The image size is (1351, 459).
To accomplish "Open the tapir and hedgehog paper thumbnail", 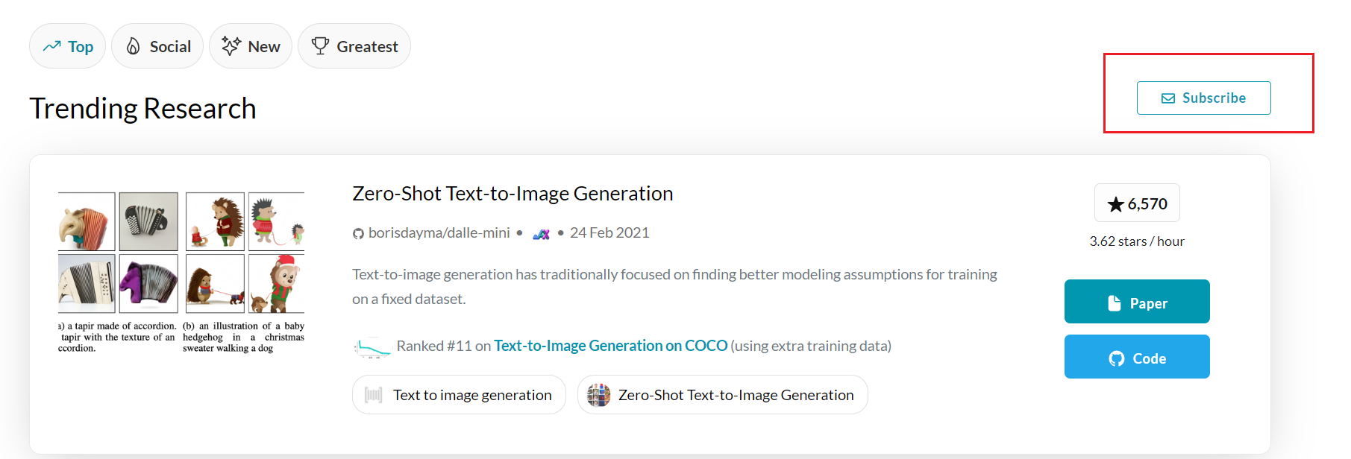I will point(181,272).
